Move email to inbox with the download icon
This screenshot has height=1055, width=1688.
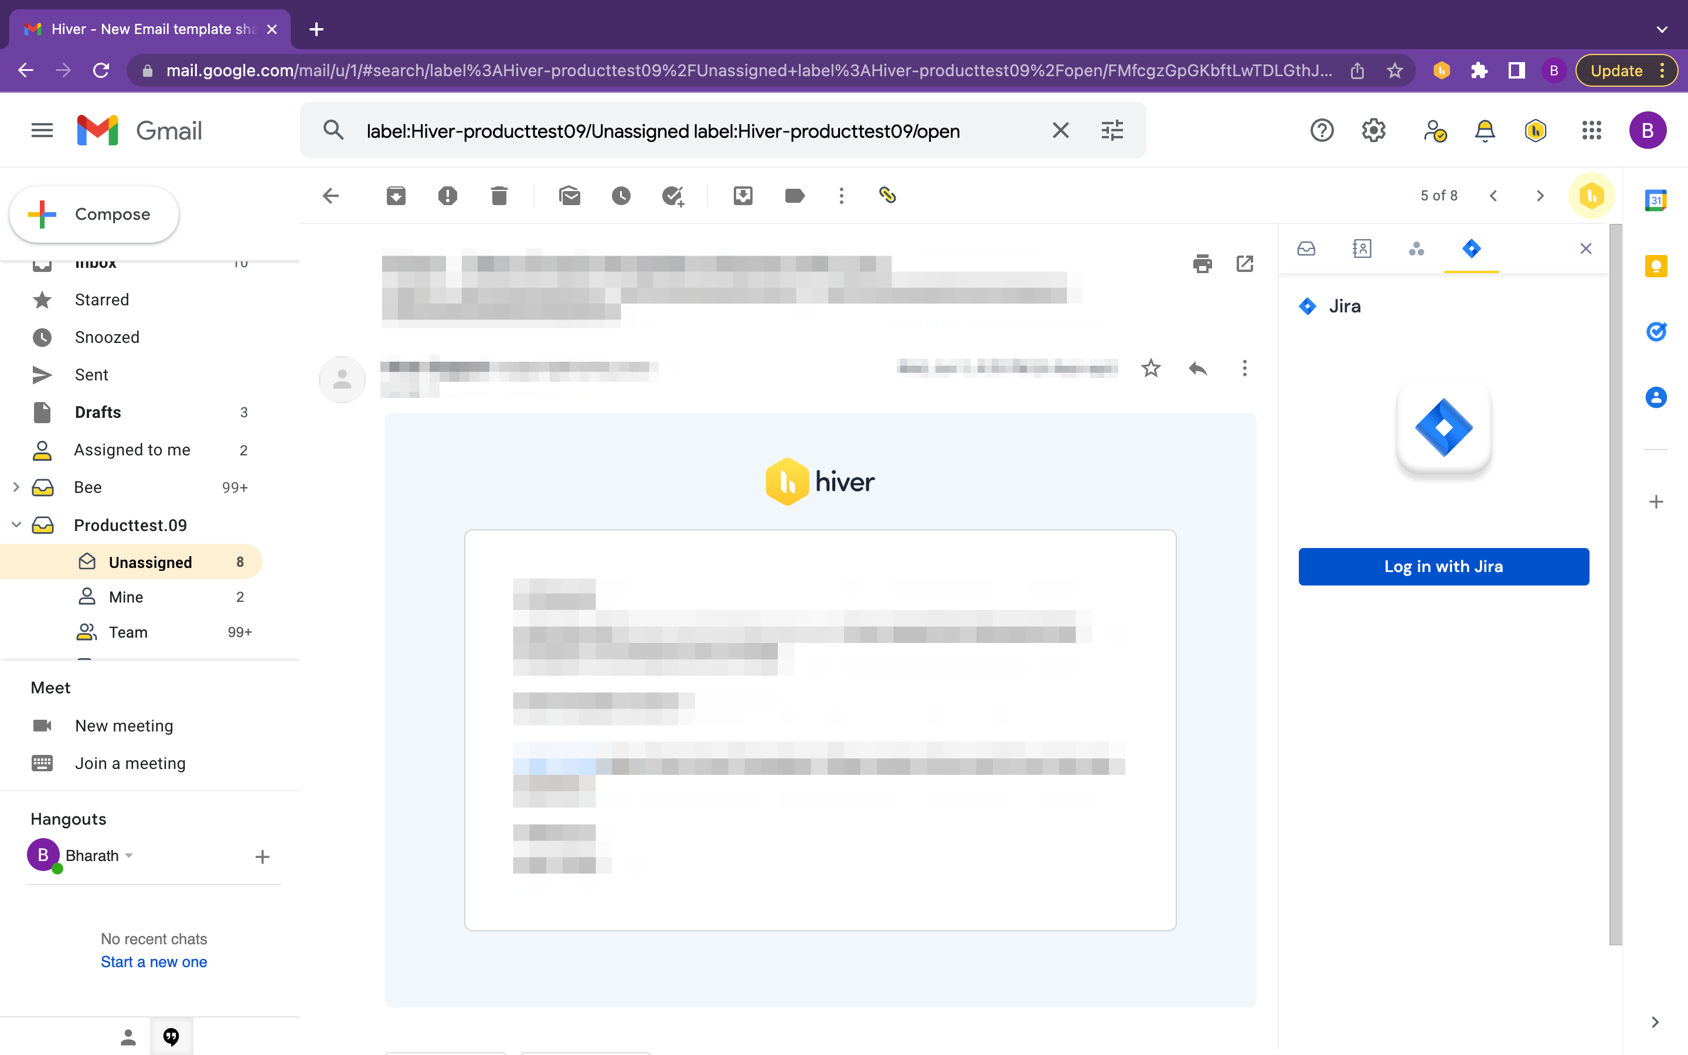tap(743, 196)
